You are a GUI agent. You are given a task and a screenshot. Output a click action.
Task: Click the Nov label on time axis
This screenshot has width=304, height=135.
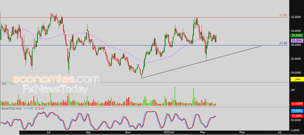(128, 132)
